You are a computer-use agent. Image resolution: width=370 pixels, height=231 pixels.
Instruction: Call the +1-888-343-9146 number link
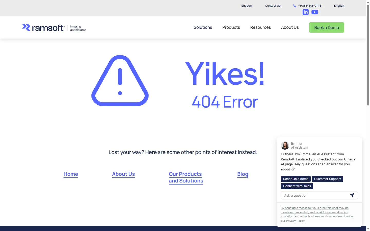pyautogui.click(x=310, y=6)
